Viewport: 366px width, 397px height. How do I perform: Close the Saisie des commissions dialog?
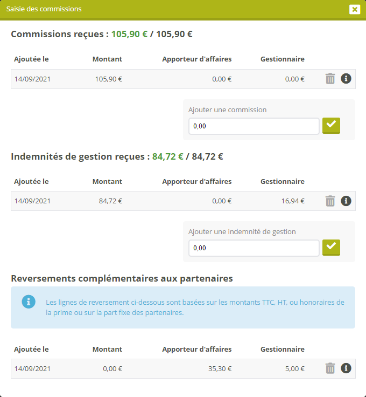click(354, 9)
